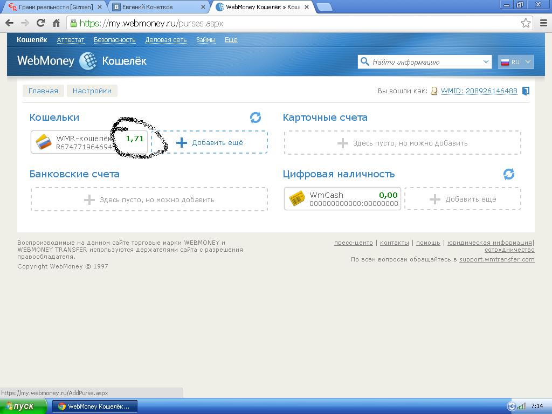Click the WmCash yellow ticket icon
Image resolution: width=552 pixels, height=414 pixels.
296,198
